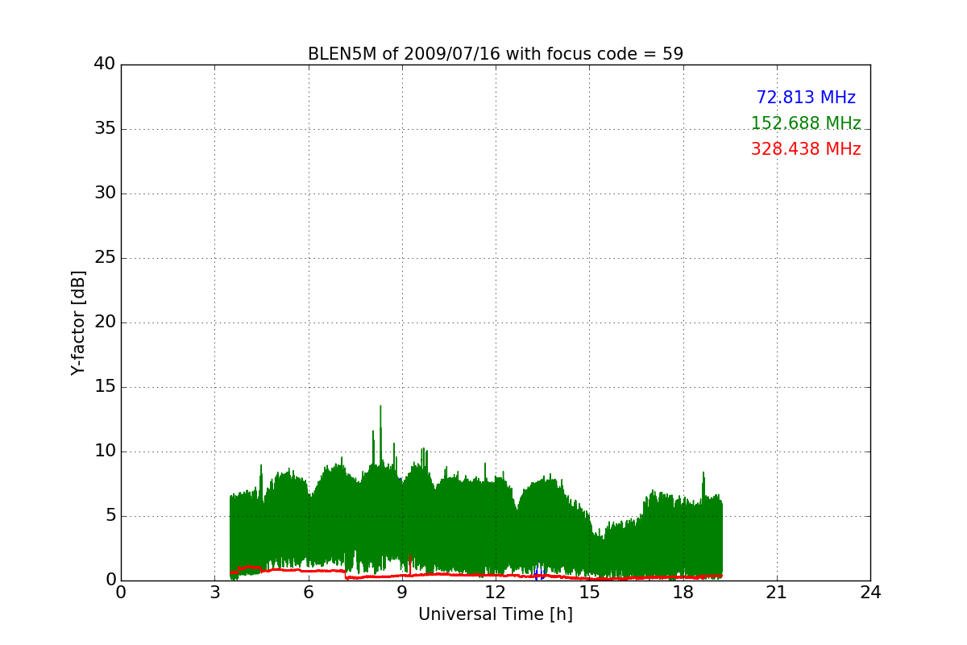Click the 'Y-factor [dB]' axis label
This screenshot has height=645, width=967.
78,322
